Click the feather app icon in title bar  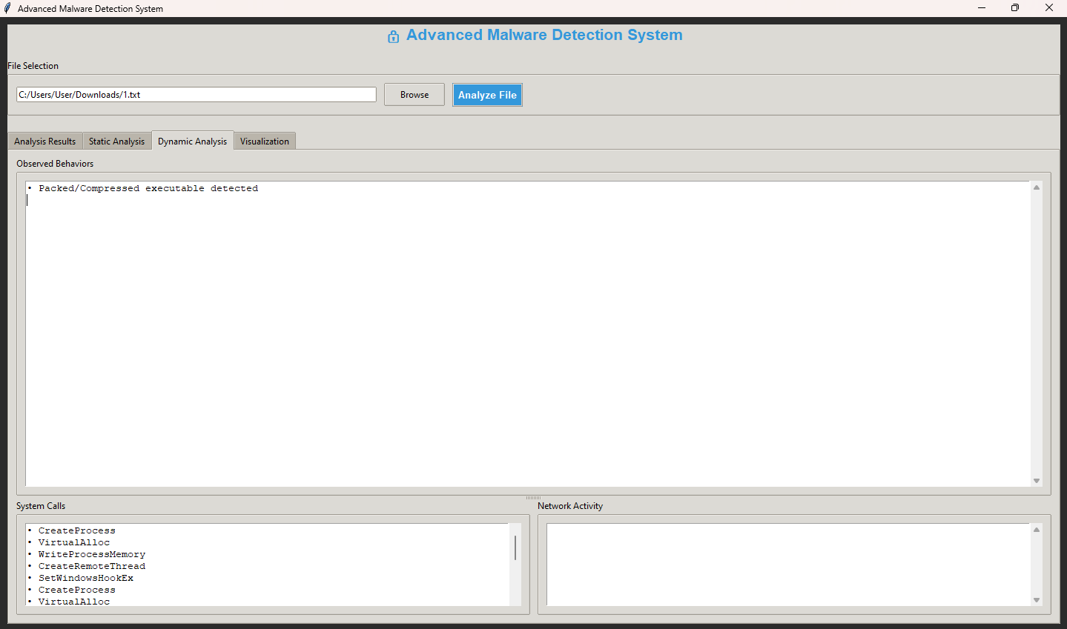7,8
